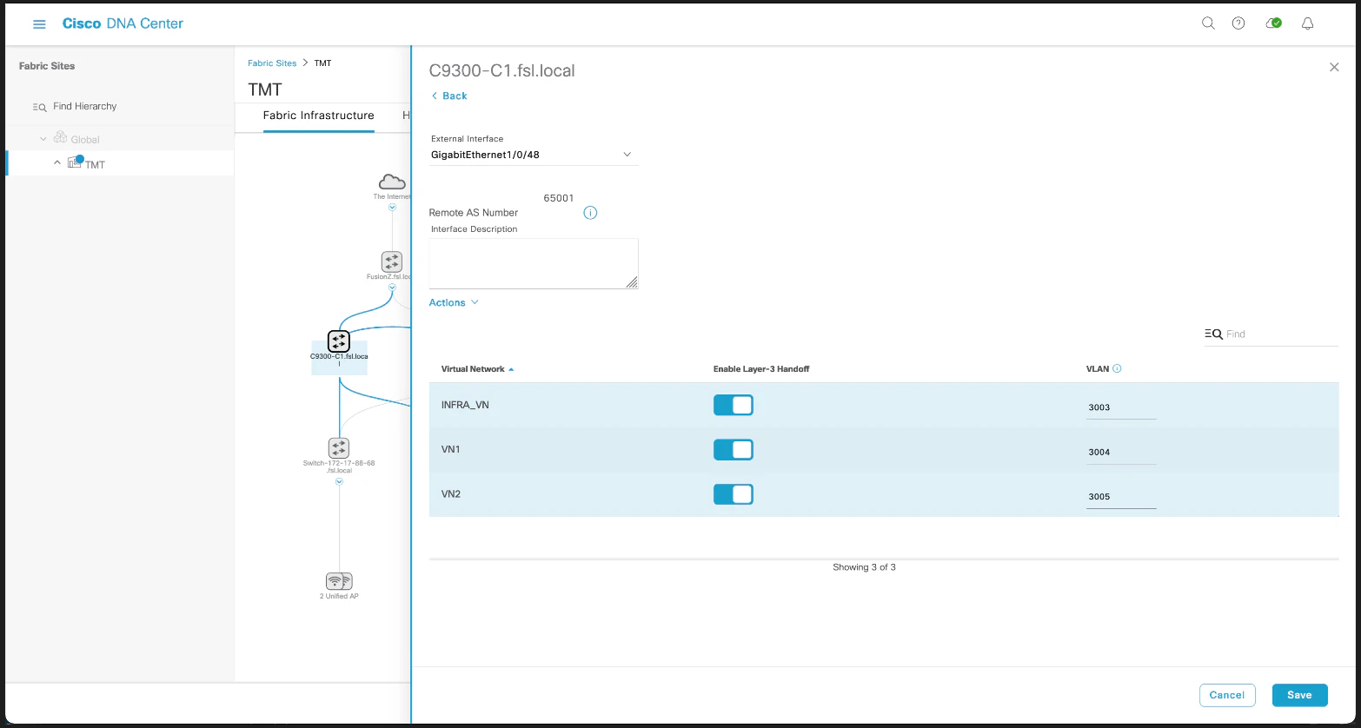The height and width of the screenshot is (728, 1361).
Task: Open the External Interface dropdown
Action: point(534,156)
